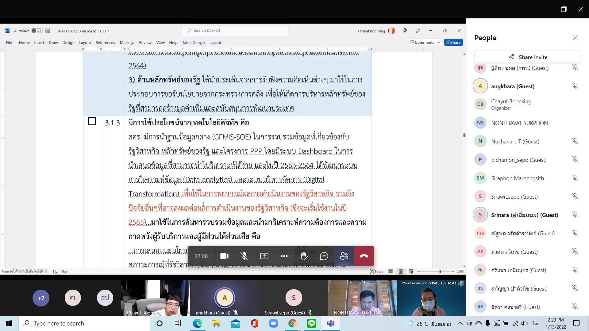Screen dimensions: 589x331
Task: Click the Focus mode button in the status bar
Action: 377,272
